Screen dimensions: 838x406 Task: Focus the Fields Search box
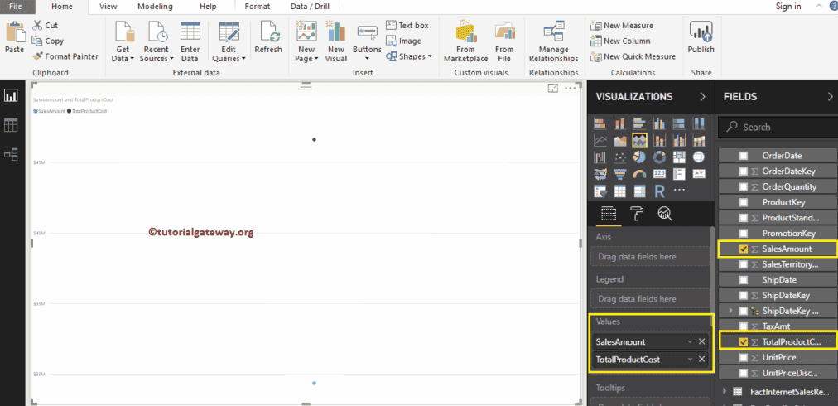(778, 128)
